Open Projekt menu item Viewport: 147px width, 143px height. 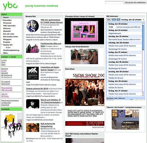pos(7,42)
